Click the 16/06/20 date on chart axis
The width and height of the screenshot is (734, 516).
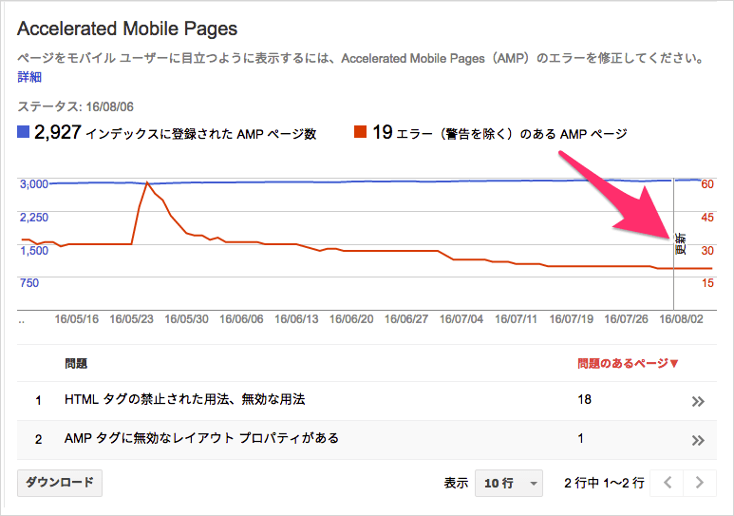(x=351, y=319)
